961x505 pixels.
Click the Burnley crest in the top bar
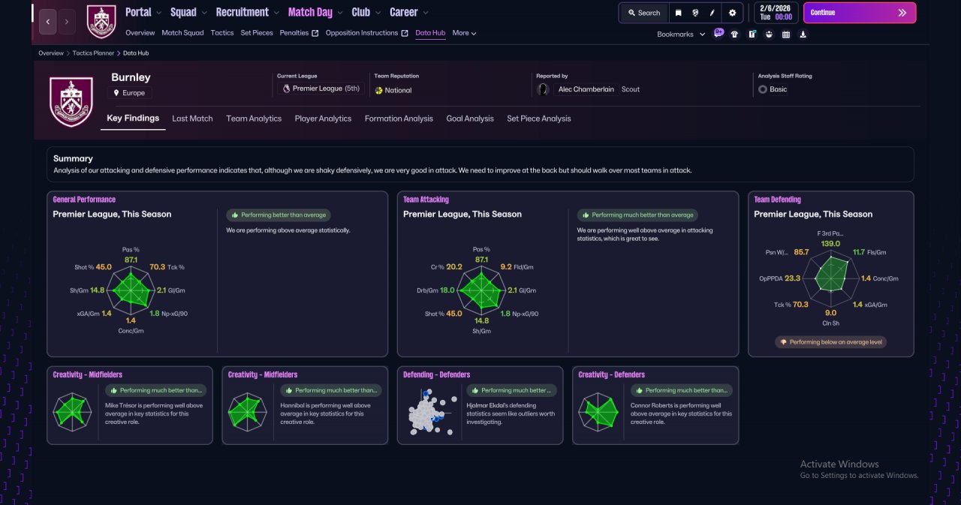point(101,22)
